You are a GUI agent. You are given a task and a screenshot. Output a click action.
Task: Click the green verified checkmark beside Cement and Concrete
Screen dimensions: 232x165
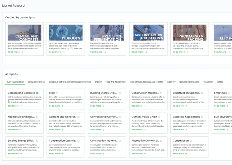37,93
